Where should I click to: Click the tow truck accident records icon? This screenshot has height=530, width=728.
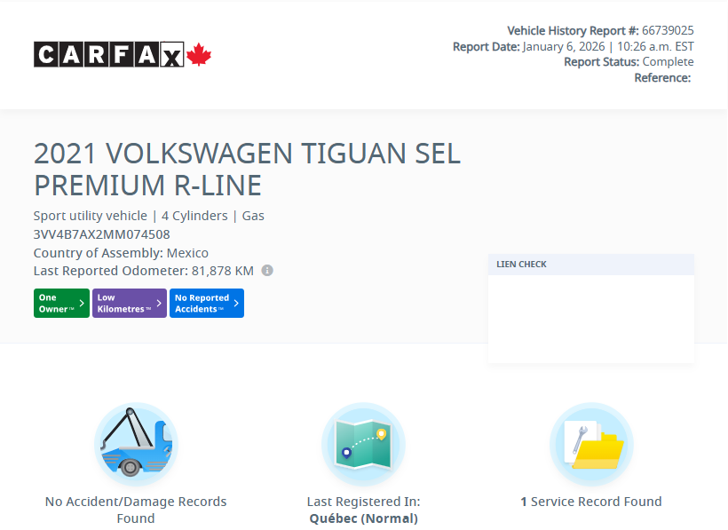[x=135, y=443]
